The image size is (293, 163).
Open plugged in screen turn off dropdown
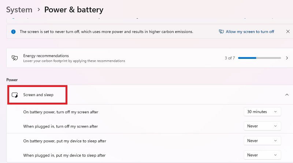(262, 126)
